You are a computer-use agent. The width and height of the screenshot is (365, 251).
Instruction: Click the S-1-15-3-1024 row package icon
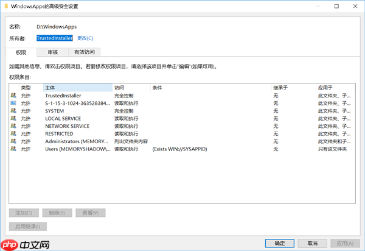tap(13, 103)
